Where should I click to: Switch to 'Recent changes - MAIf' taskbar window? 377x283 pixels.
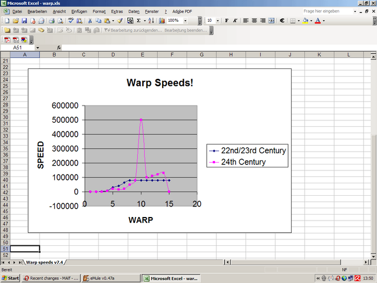pyautogui.click(x=51, y=278)
